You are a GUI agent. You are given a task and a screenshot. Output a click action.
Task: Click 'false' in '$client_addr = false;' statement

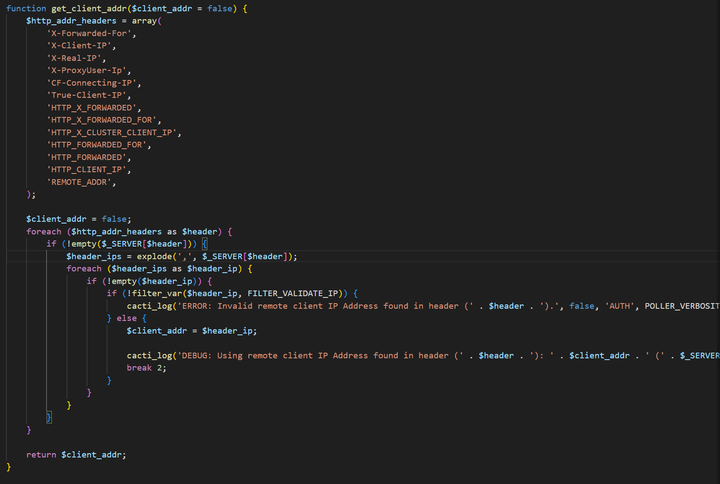coord(114,219)
